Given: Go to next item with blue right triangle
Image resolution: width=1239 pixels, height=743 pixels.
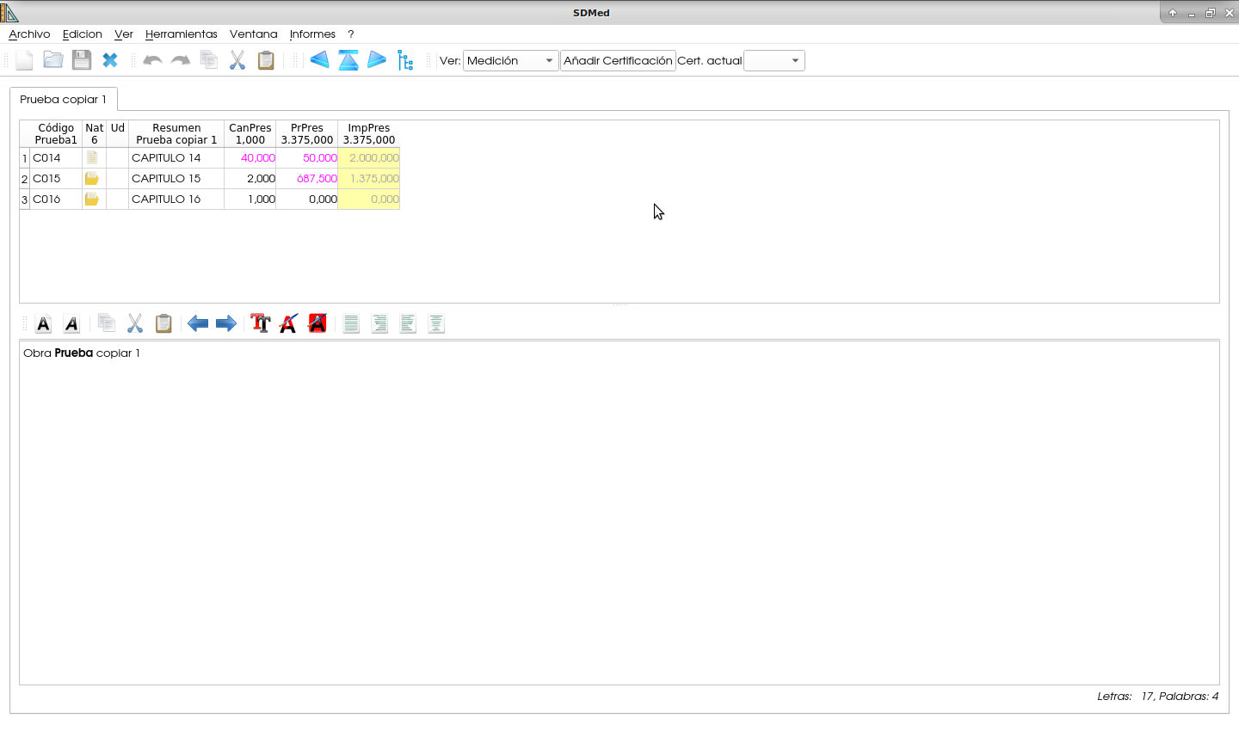Looking at the screenshot, I should point(377,60).
